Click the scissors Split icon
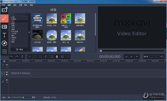Screen dimensions: 167x101 pos(30,57)
